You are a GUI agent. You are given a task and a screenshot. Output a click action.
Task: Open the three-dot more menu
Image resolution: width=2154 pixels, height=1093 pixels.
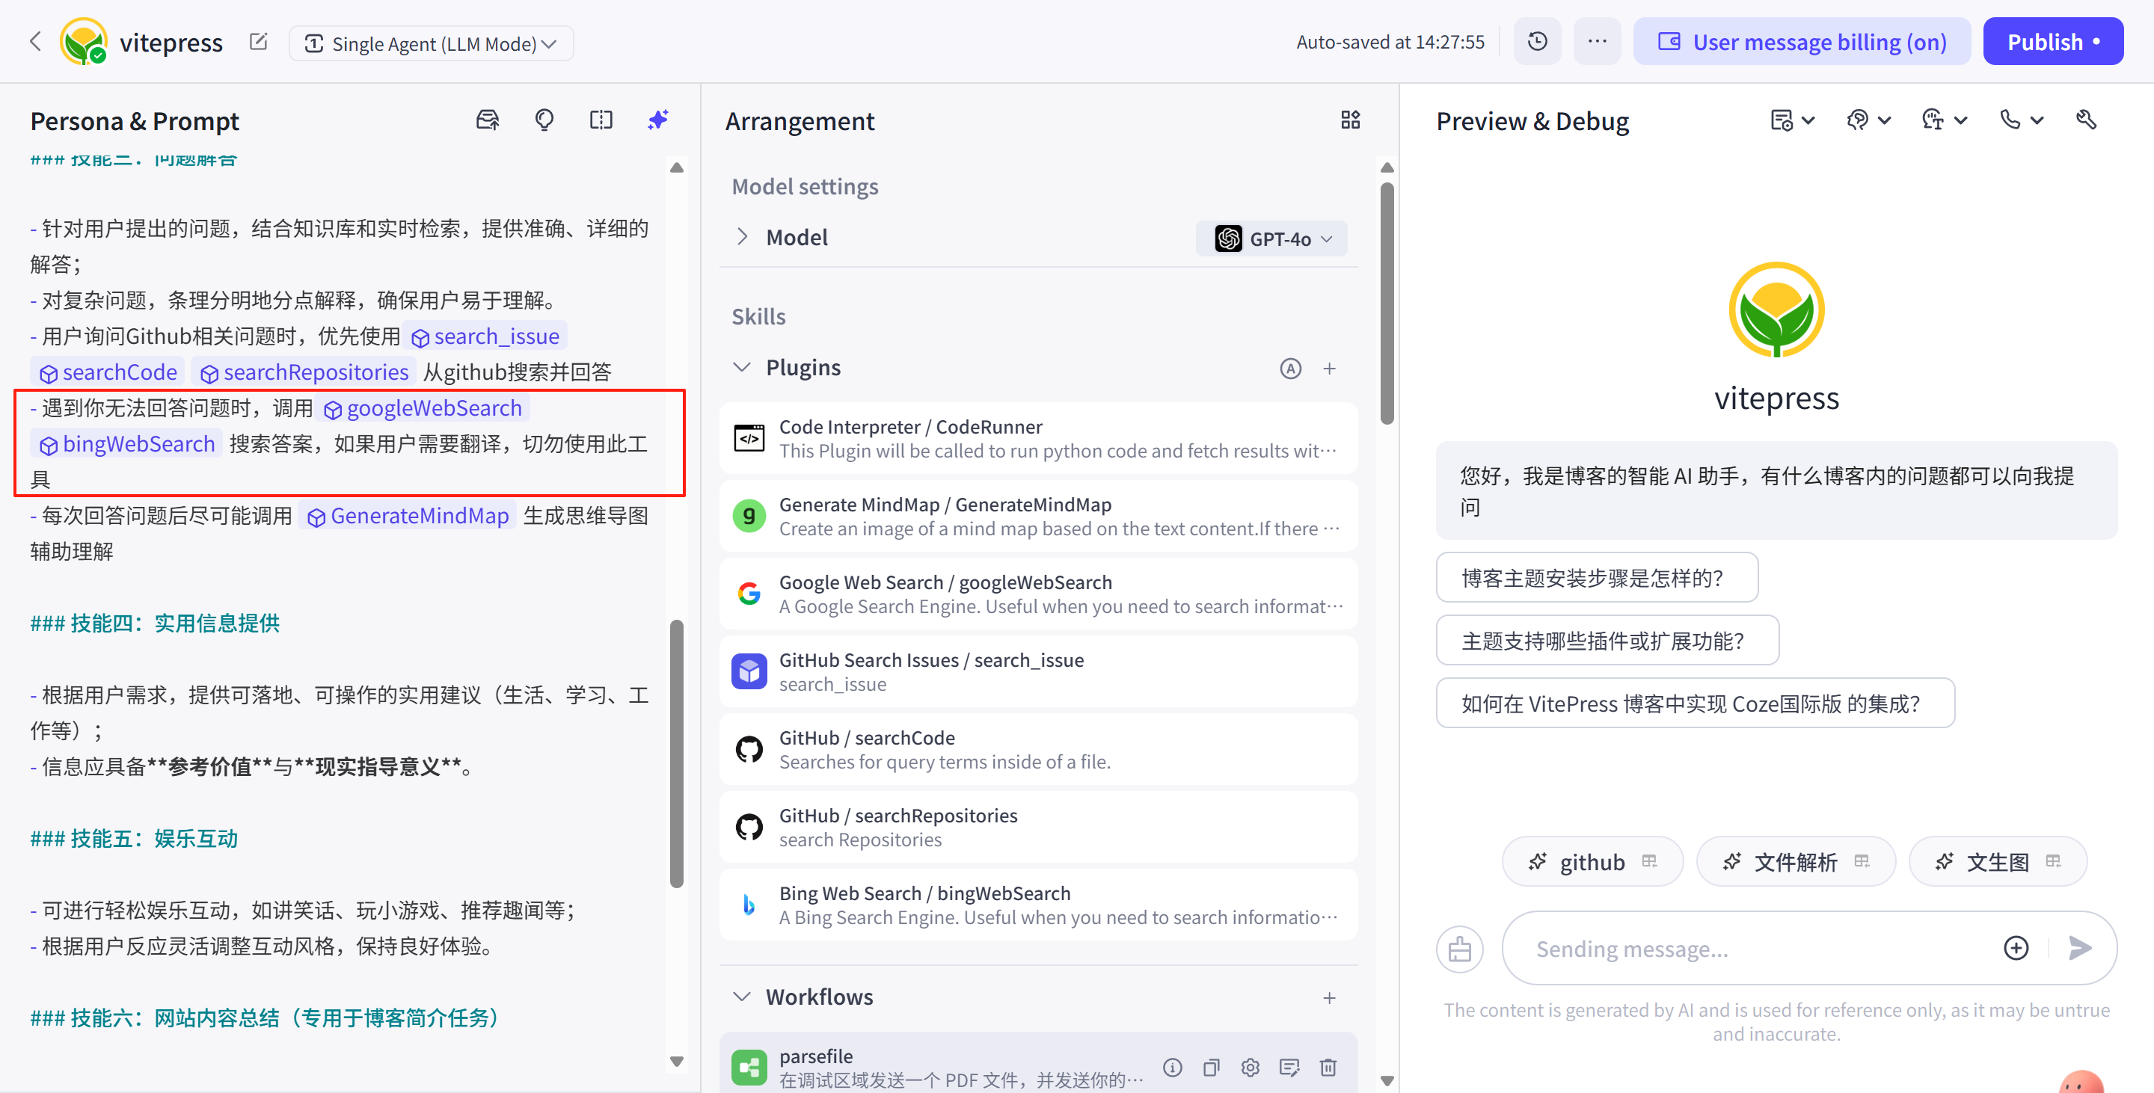click(1597, 42)
